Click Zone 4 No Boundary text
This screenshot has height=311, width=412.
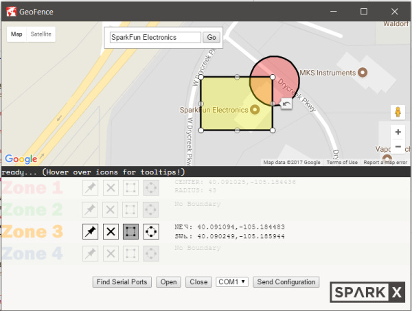point(198,248)
